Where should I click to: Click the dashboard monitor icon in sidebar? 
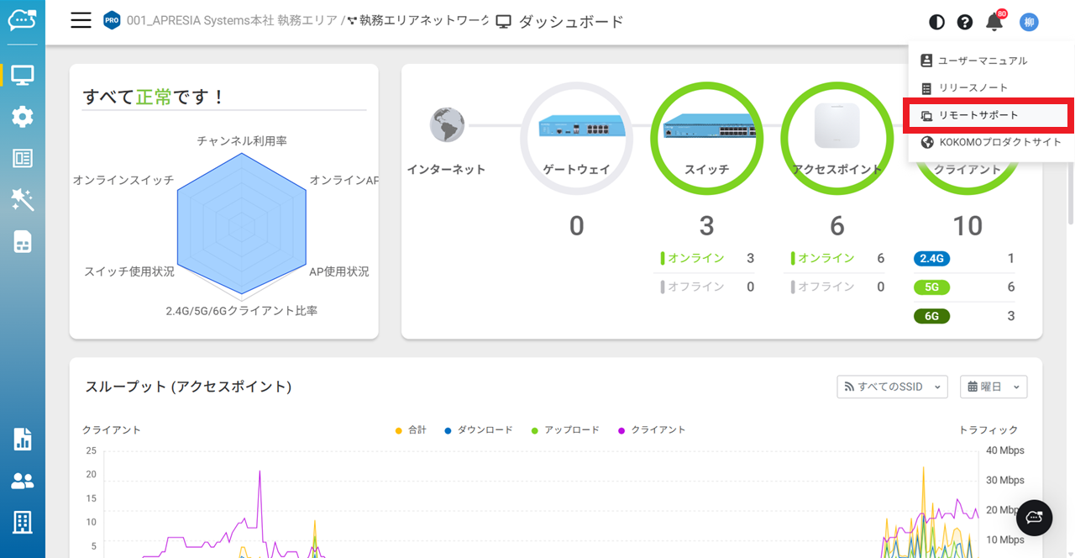tap(23, 75)
